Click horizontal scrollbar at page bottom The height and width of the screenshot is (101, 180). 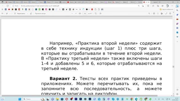point(80,96)
